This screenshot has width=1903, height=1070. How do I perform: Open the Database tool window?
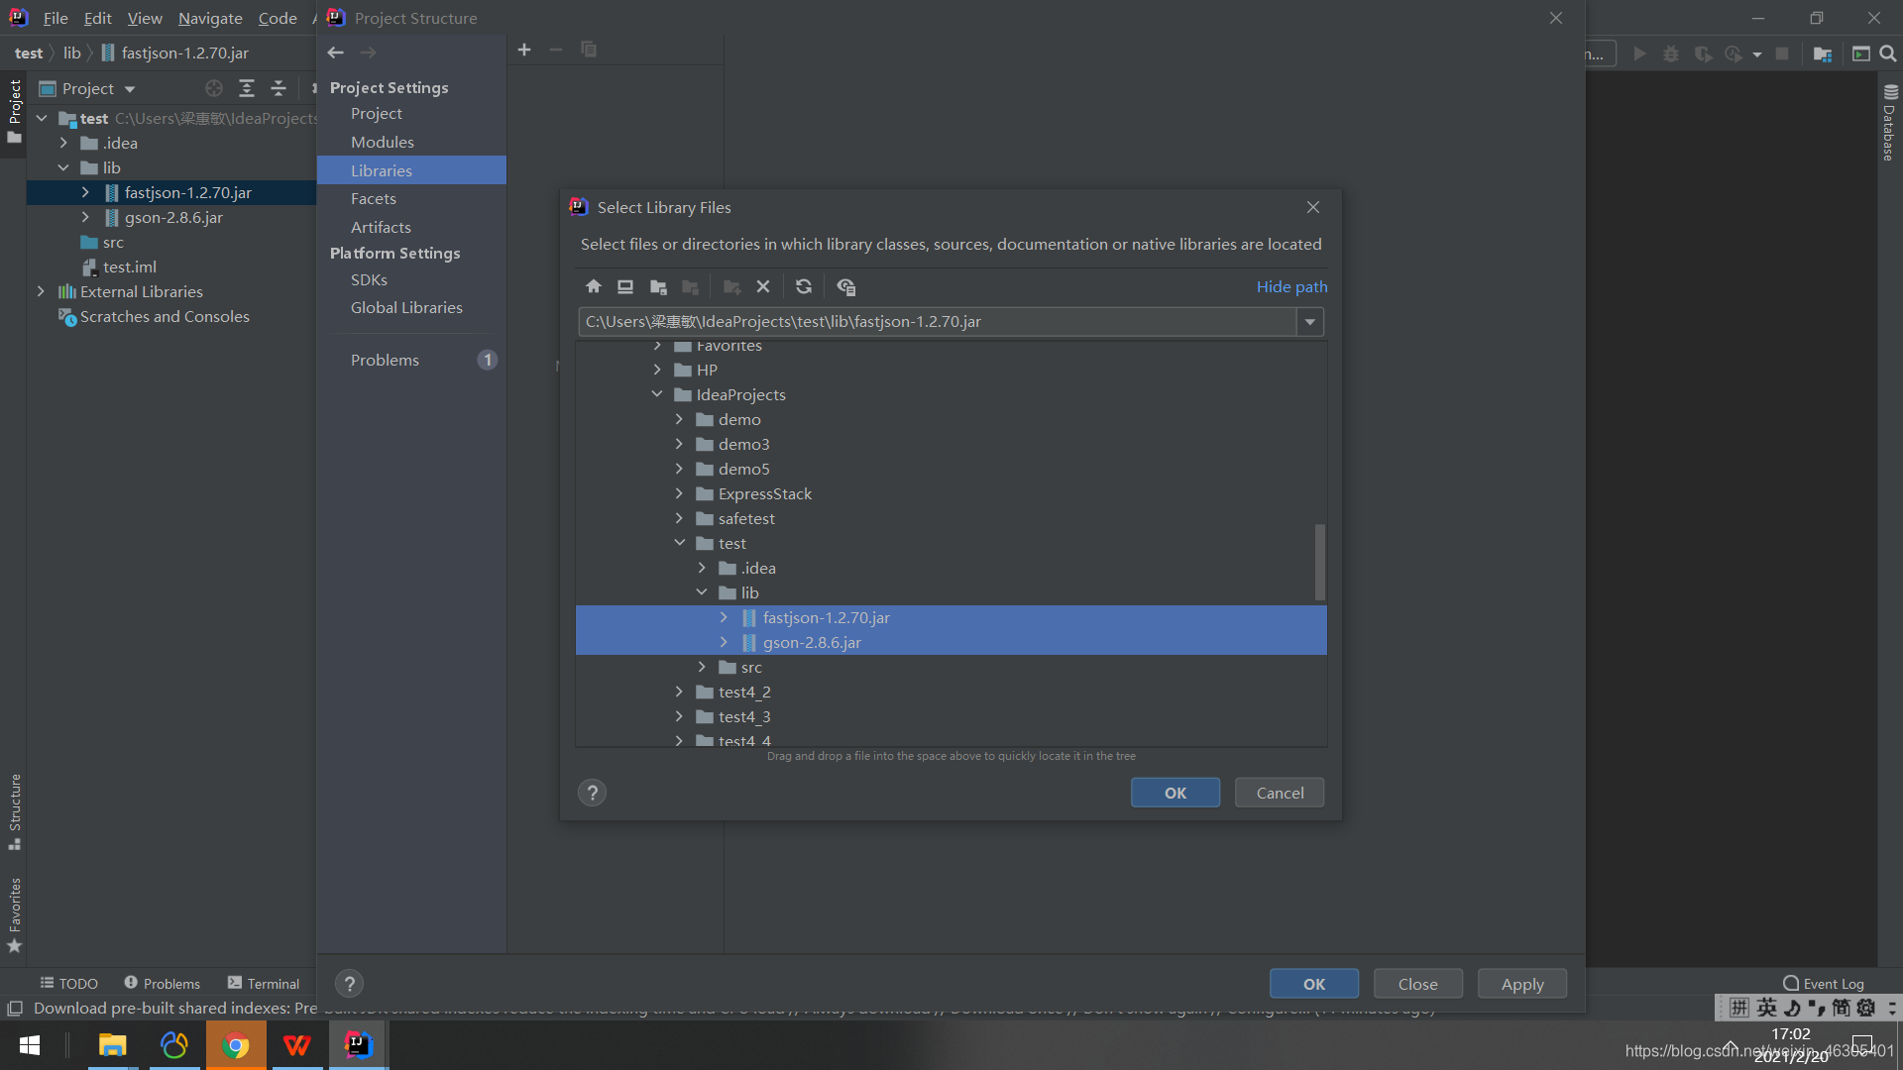(1890, 126)
